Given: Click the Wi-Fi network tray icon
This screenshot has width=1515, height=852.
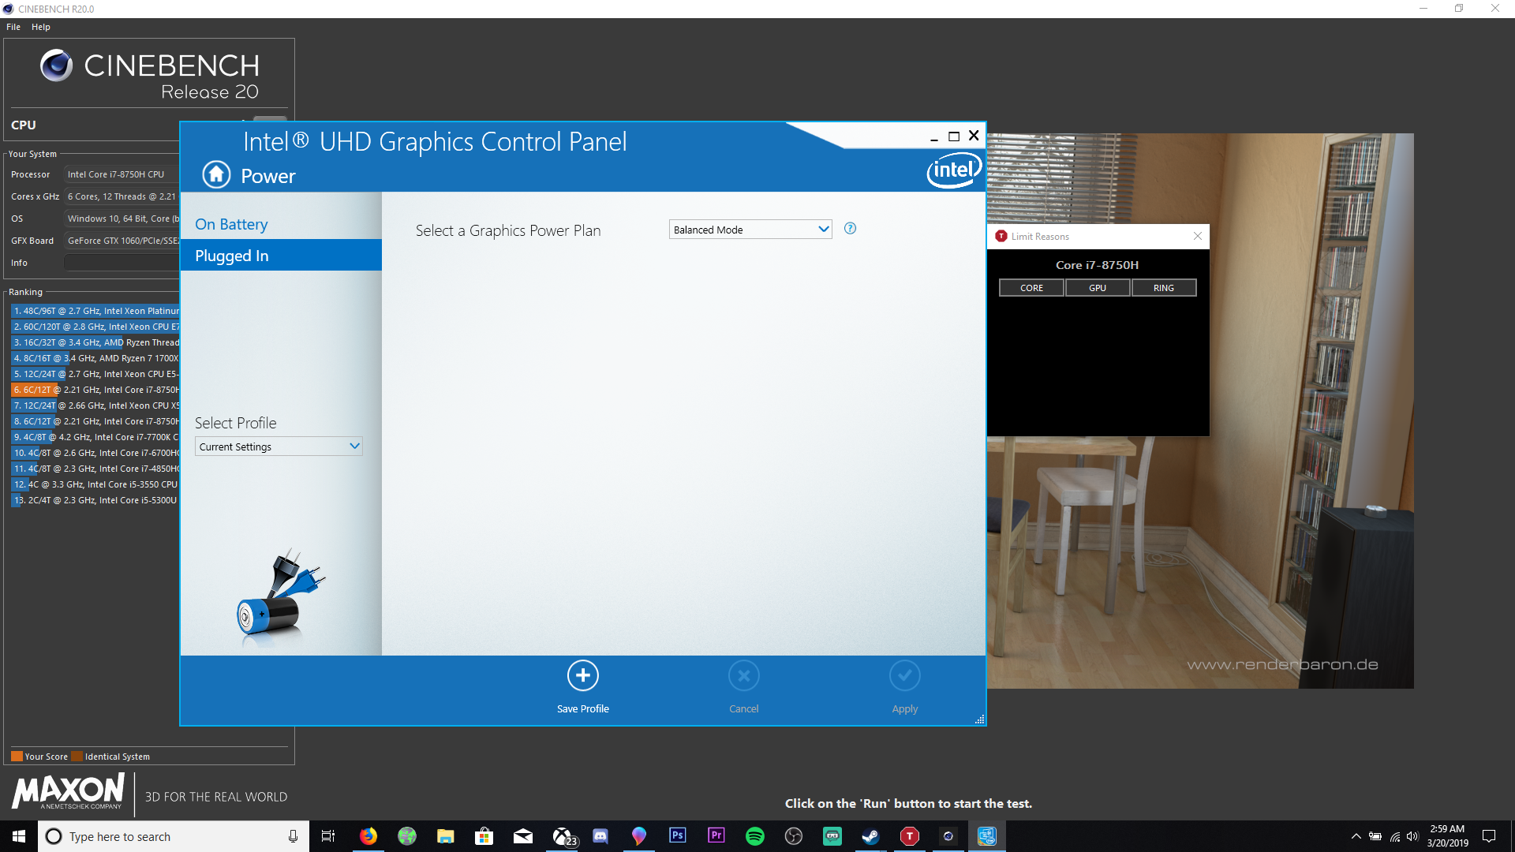Looking at the screenshot, I should [x=1395, y=836].
